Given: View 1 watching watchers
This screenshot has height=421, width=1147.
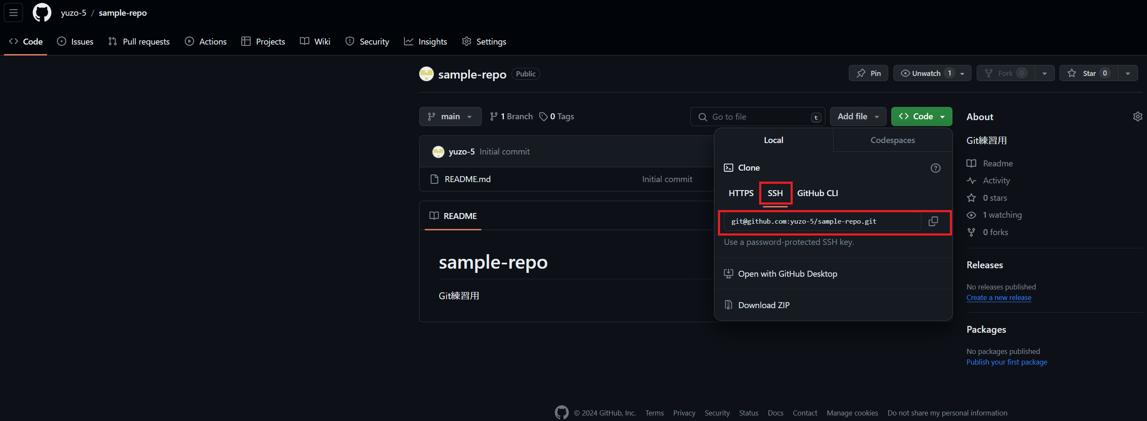Looking at the screenshot, I should point(1002,215).
